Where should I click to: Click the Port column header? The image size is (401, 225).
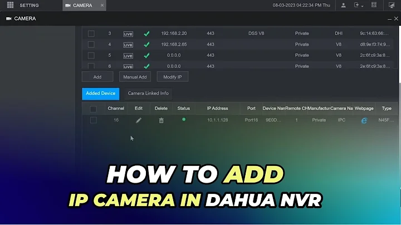click(251, 109)
